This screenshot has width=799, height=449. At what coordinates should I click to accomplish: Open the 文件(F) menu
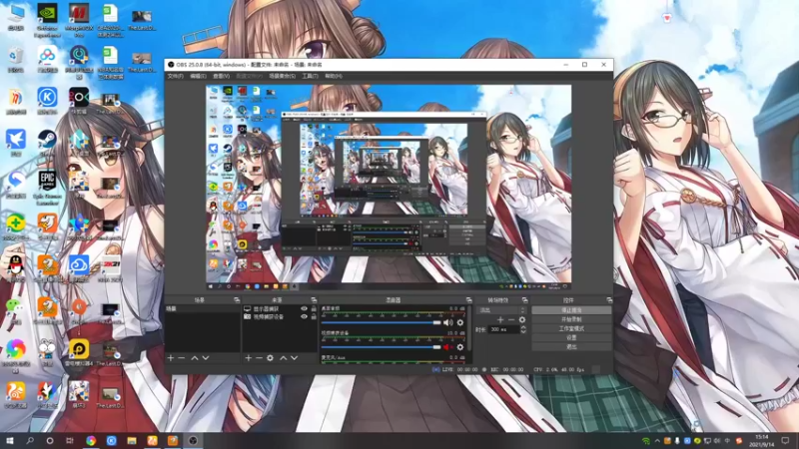[x=175, y=76]
